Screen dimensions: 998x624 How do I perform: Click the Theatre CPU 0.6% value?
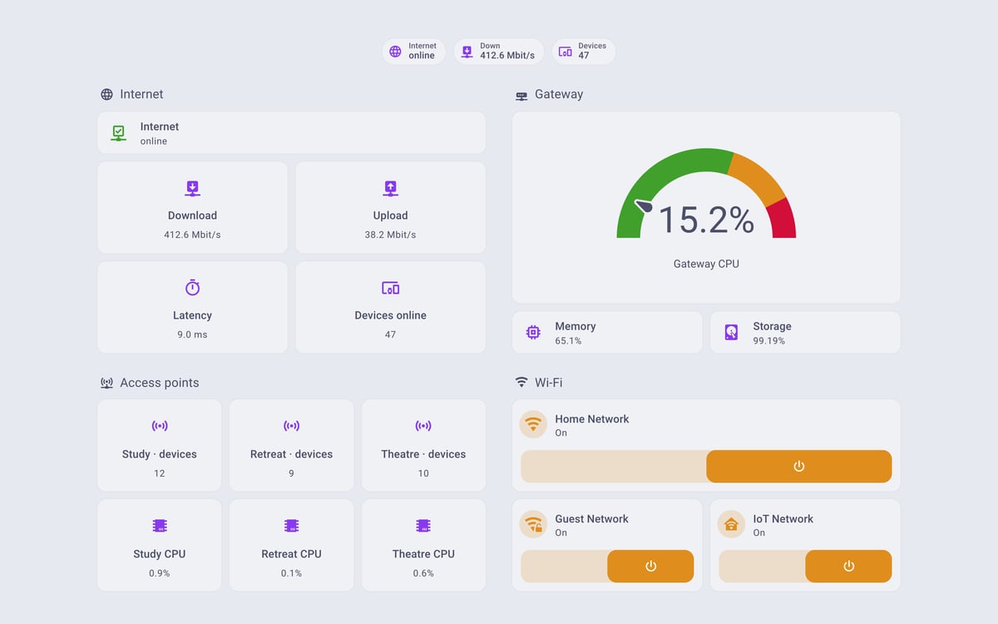pos(423,573)
